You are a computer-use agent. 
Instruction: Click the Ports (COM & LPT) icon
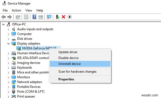14,92
